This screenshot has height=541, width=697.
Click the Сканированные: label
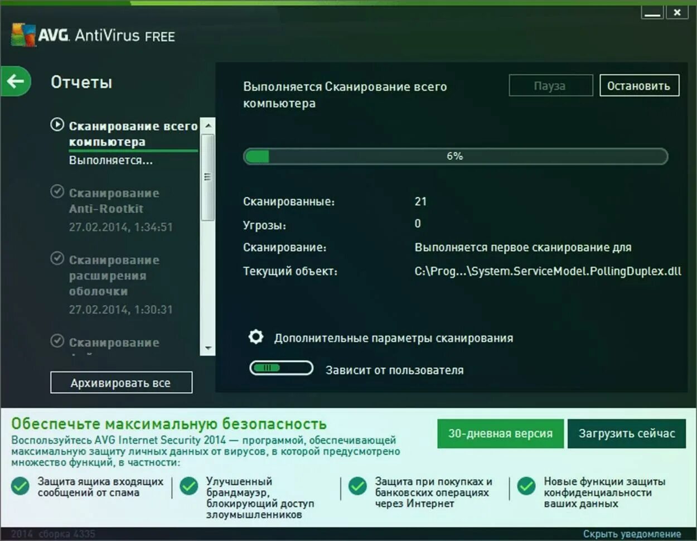click(289, 201)
